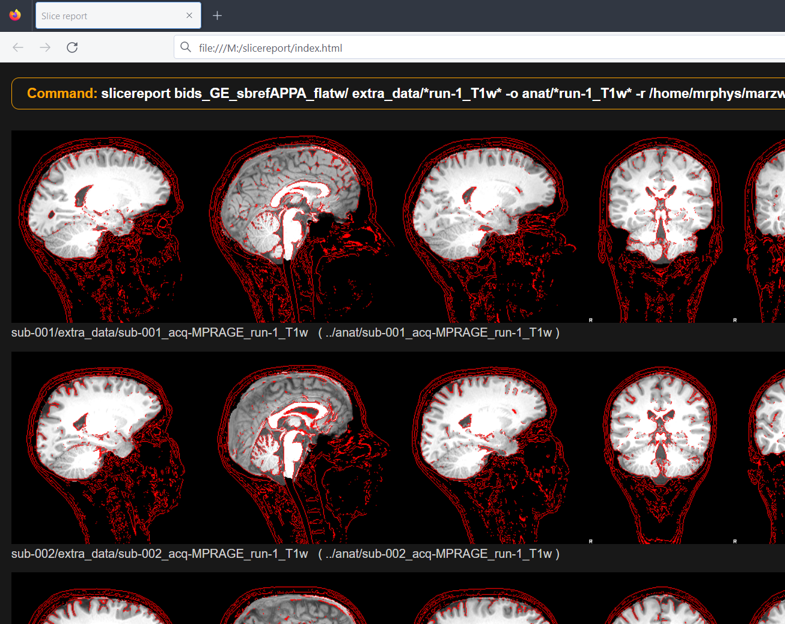The height and width of the screenshot is (624, 785).
Task: Close the Slice report tab
Action: coord(189,16)
